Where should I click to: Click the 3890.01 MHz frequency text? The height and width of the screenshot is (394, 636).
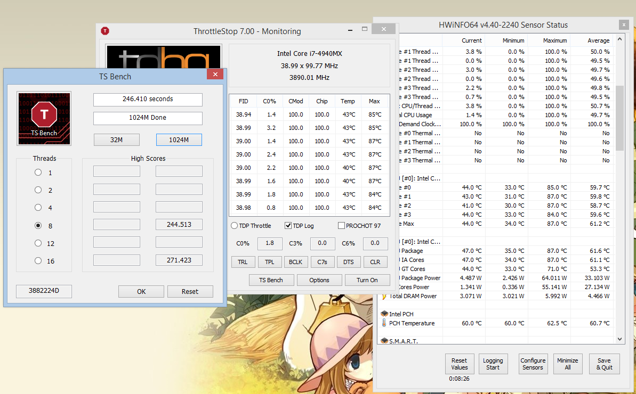pos(310,77)
